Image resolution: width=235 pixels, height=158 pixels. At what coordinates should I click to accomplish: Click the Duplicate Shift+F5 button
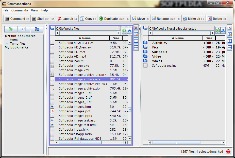(x=114, y=19)
